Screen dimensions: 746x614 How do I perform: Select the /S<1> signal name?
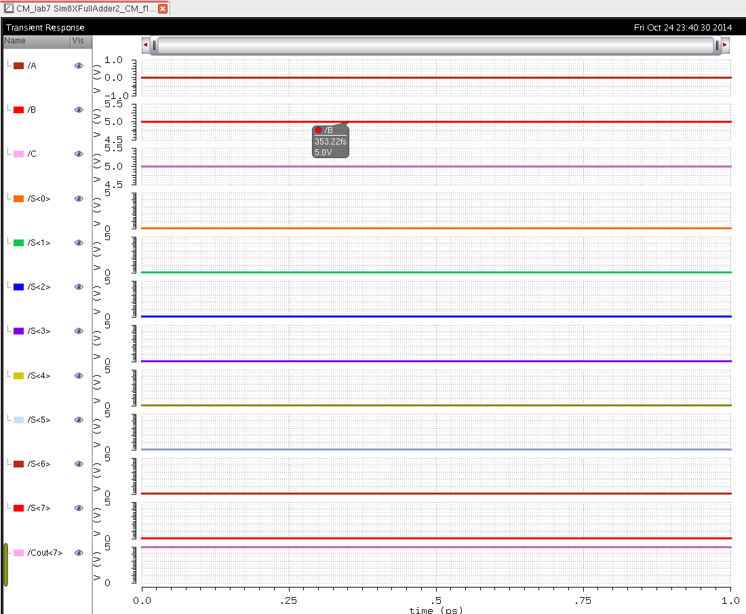39,243
